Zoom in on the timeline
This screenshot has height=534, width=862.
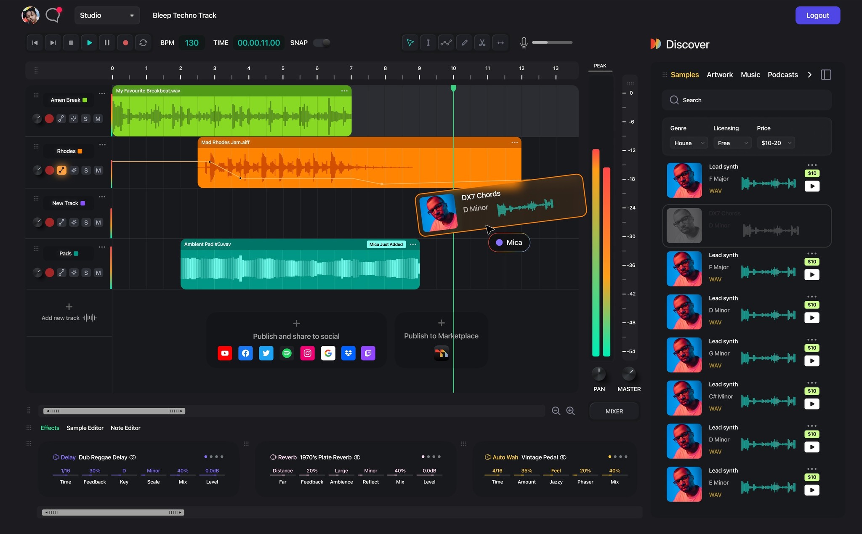click(570, 411)
